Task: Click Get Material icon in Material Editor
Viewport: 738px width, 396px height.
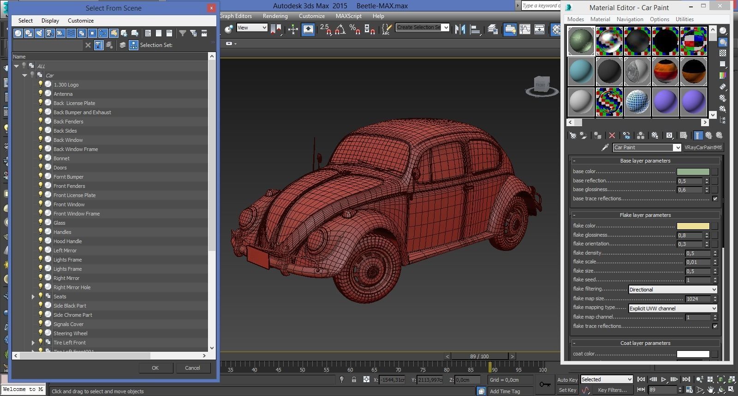Action: [572, 135]
